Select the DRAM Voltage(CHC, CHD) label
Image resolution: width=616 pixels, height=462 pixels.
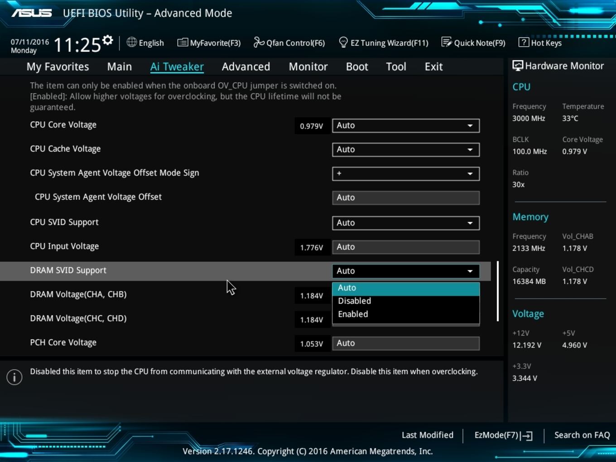(x=78, y=318)
